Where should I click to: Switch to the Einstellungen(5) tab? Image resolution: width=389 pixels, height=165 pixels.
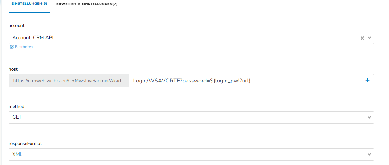tap(29, 4)
